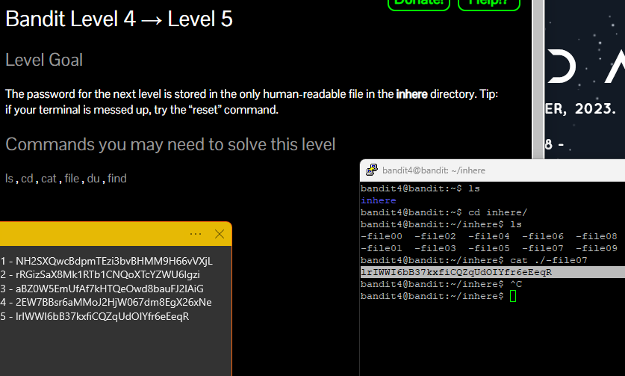Viewport: 625px width, 376px height.
Task: Click the 'cd inhere/' command line
Action: click(444, 212)
